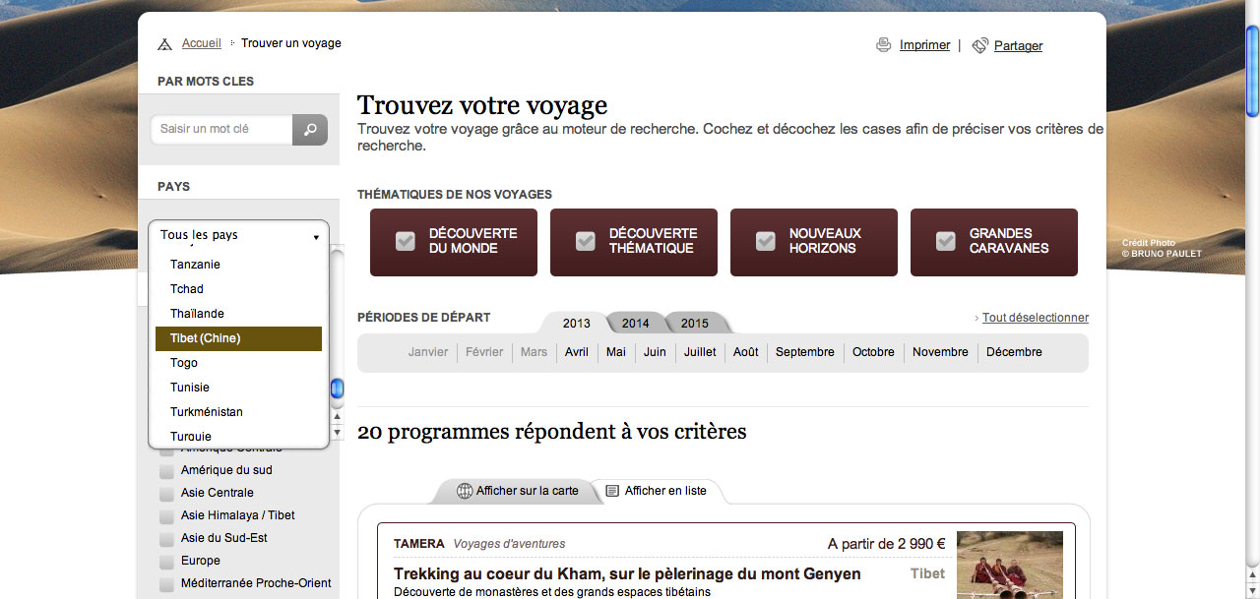Click the list icon on Afficher en liste
The image size is (1260, 599).
(612, 490)
